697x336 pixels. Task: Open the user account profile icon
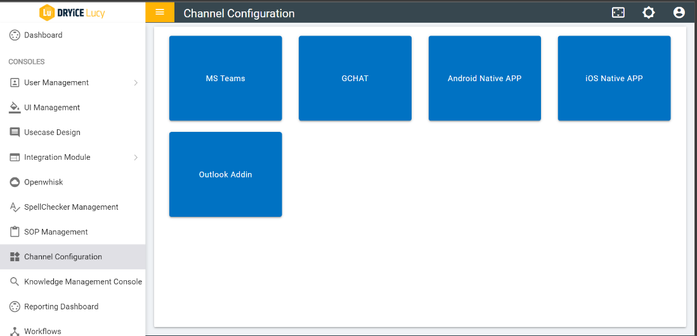point(679,13)
